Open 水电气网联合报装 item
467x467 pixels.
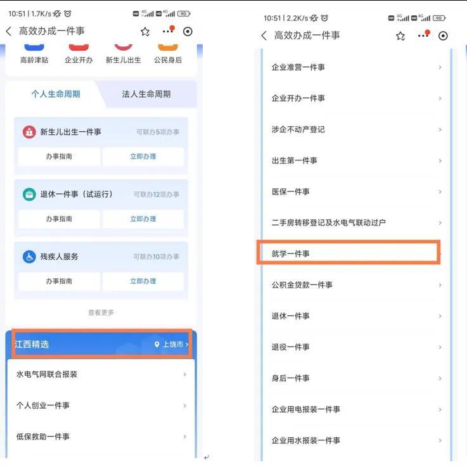click(101, 374)
